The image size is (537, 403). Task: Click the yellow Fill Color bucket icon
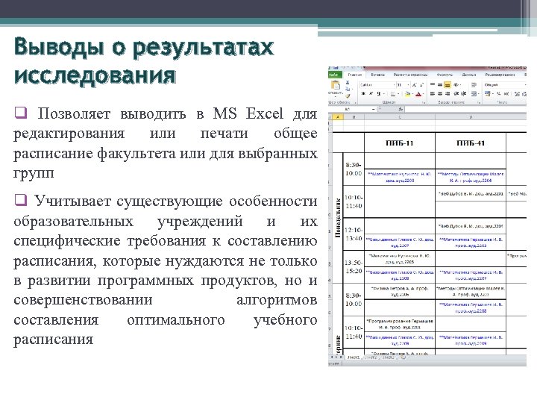[408, 93]
